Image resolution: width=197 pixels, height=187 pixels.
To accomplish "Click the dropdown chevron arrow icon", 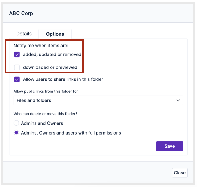I will (178, 100).
